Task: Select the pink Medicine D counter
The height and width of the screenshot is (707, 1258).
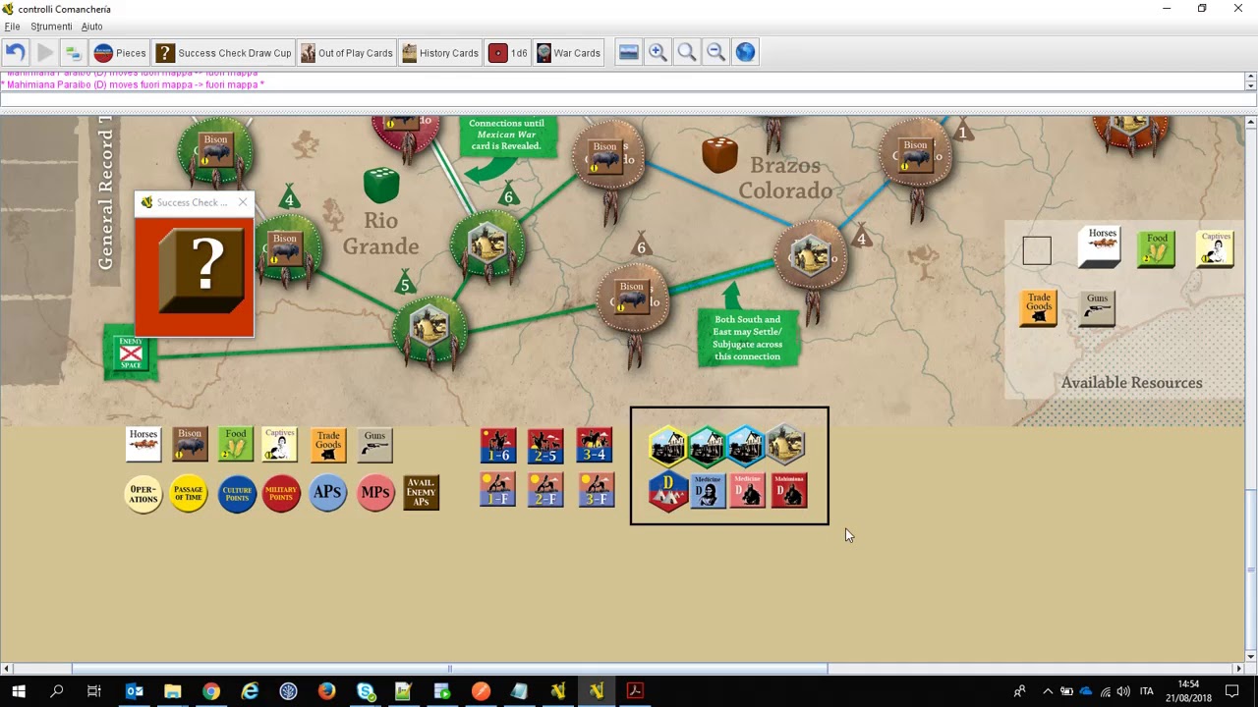Action: point(748,491)
